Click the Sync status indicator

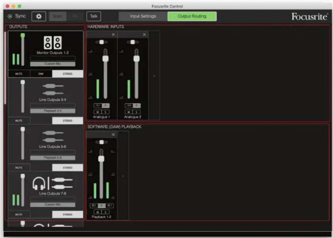(10, 16)
